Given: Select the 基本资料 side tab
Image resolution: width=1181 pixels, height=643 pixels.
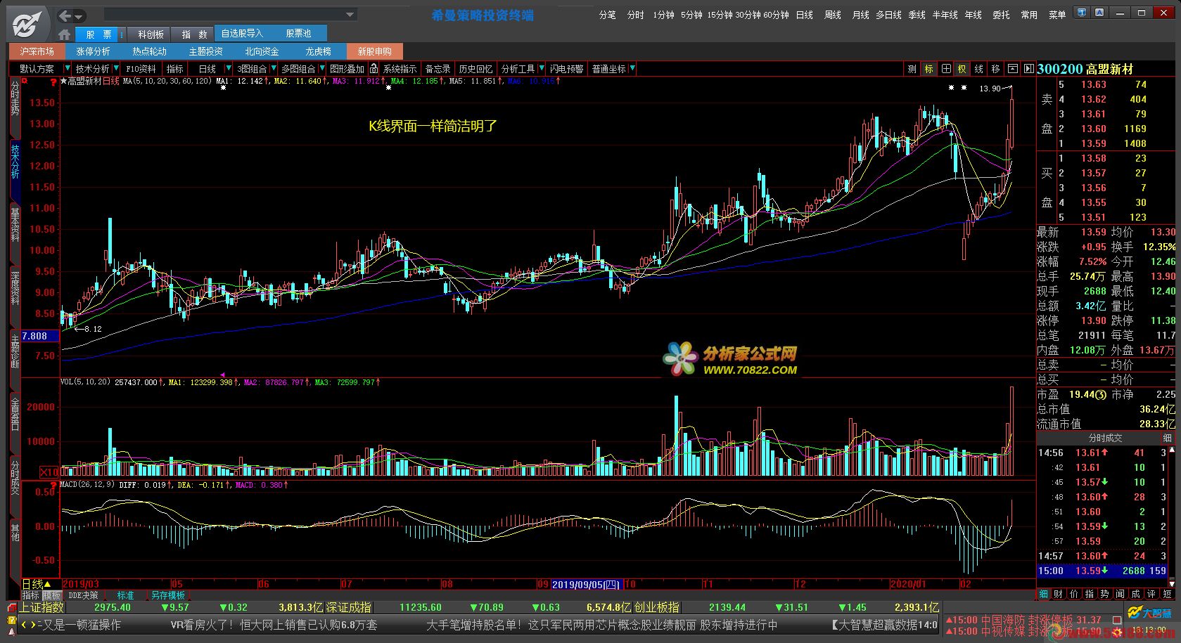Looking at the screenshot, I should (15, 225).
